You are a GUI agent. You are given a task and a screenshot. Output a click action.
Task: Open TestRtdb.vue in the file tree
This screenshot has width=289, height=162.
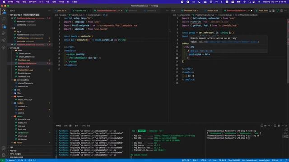click(24, 76)
